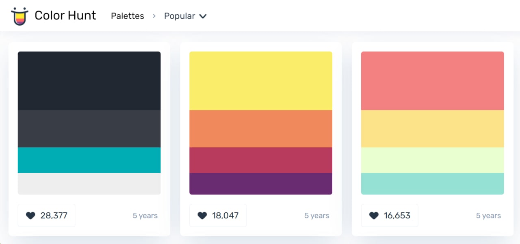Select the mint green bottom swatch
This screenshot has width=520, height=244.
click(432, 184)
